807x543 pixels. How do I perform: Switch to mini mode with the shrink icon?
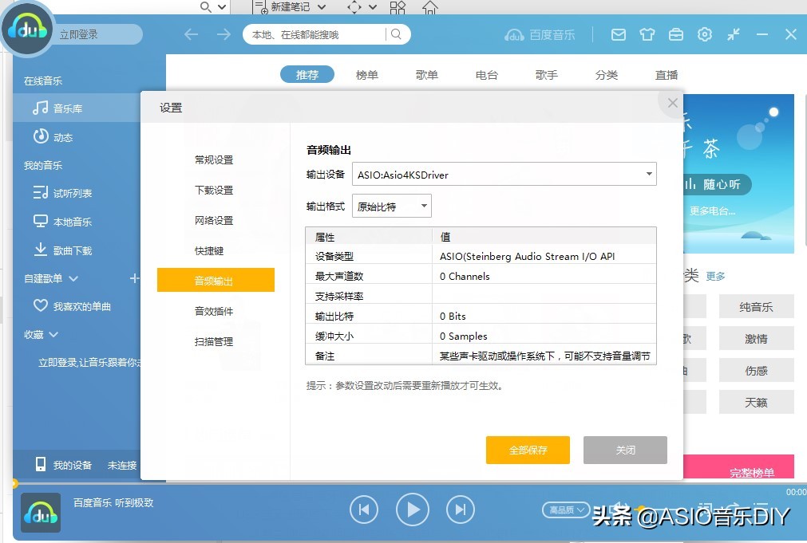pyautogui.click(x=733, y=34)
